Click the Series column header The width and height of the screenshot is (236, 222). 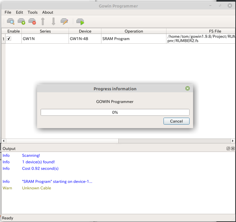tap(45, 31)
